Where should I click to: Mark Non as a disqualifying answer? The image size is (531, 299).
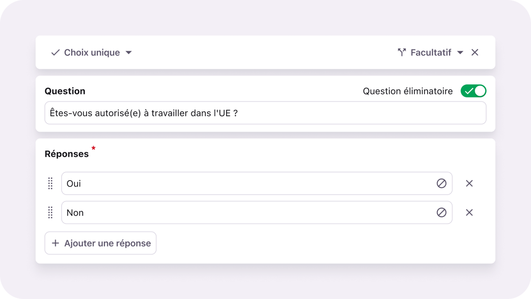click(x=441, y=212)
